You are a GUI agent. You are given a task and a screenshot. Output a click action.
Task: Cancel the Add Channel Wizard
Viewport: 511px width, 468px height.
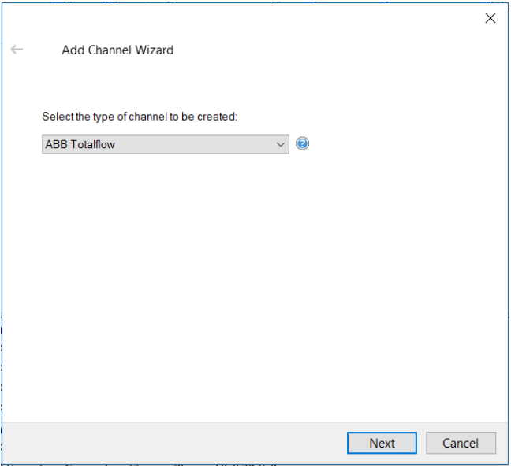(x=461, y=443)
